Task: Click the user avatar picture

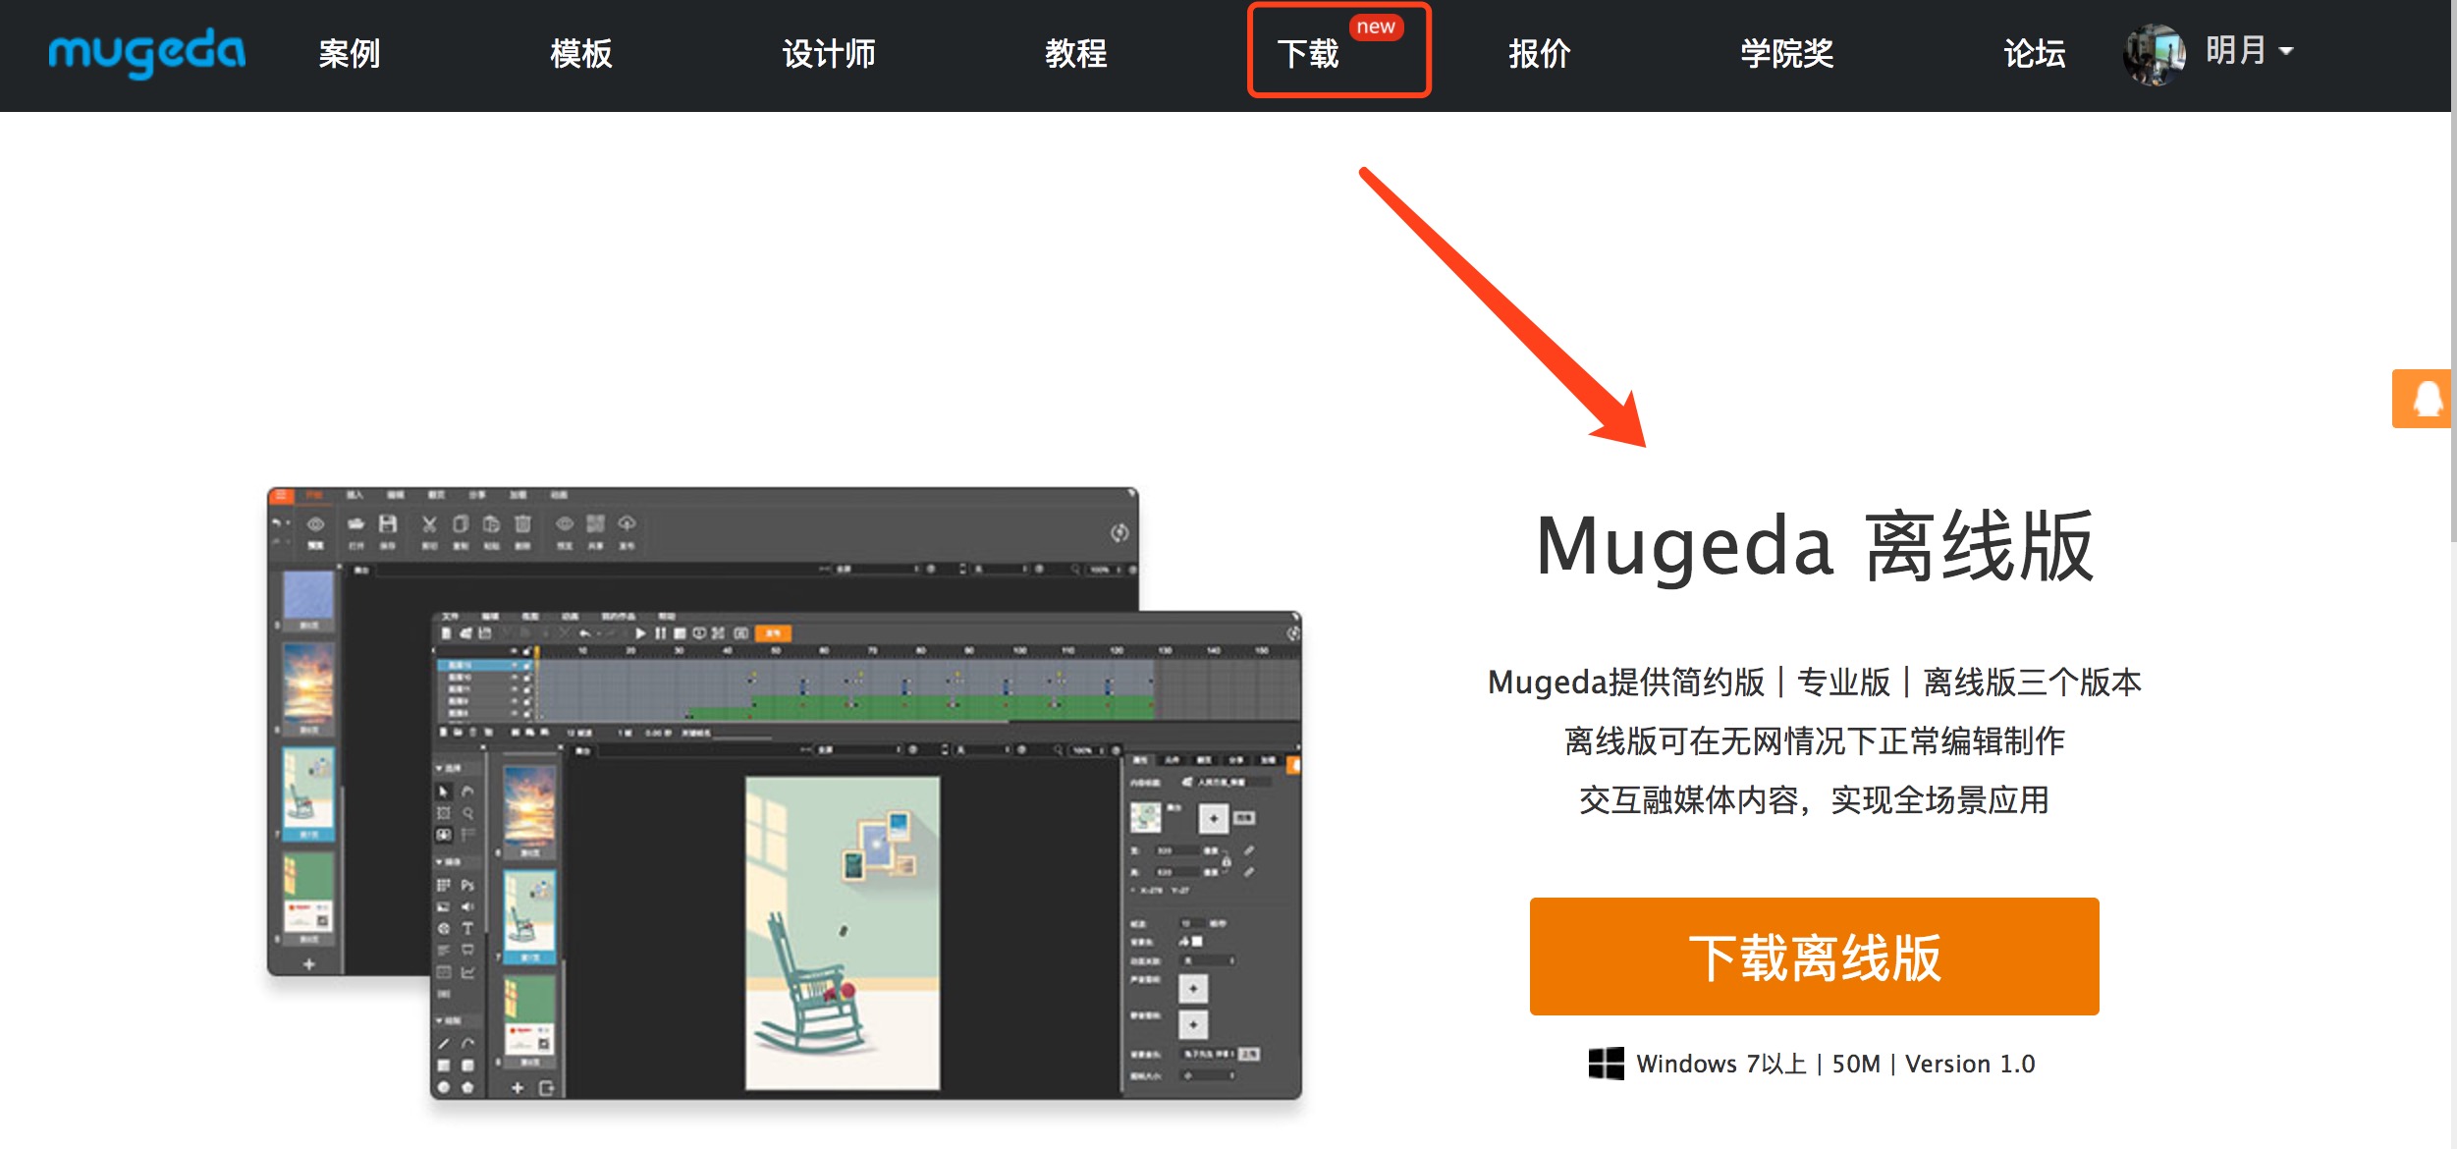Action: tap(2155, 54)
